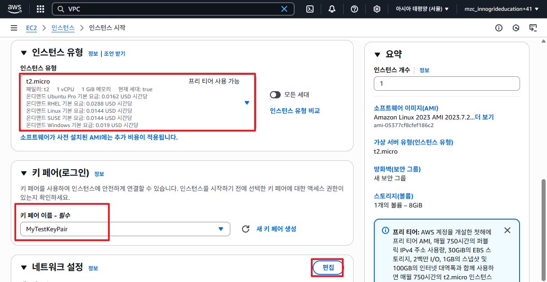The image size is (547, 282).
Task: Click the network settings 편집 button
Action: pos(328,268)
